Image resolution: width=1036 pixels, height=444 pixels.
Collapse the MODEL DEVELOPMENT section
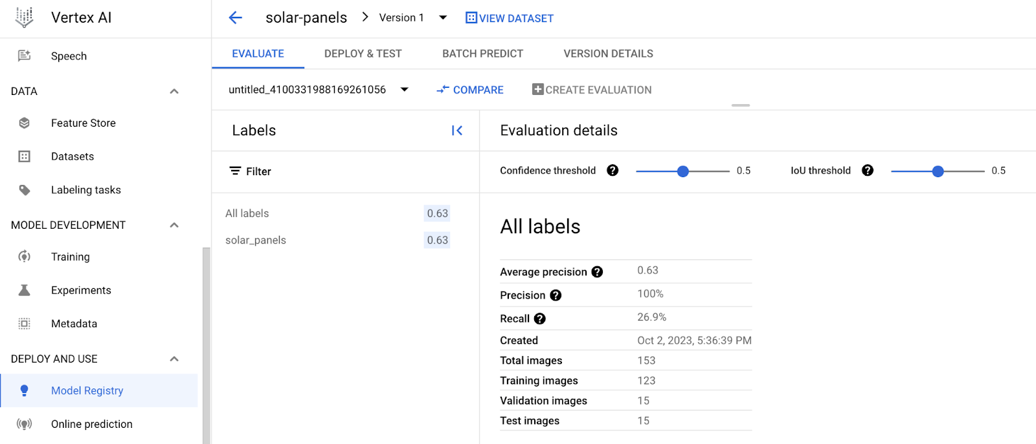click(x=174, y=225)
